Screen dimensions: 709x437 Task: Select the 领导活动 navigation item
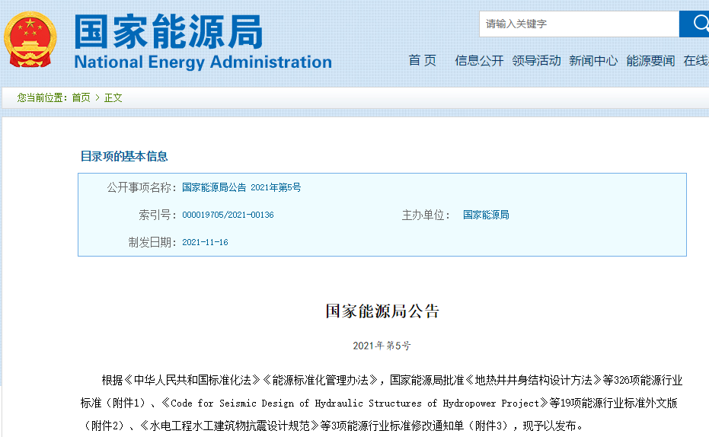pyautogui.click(x=536, y=61)
